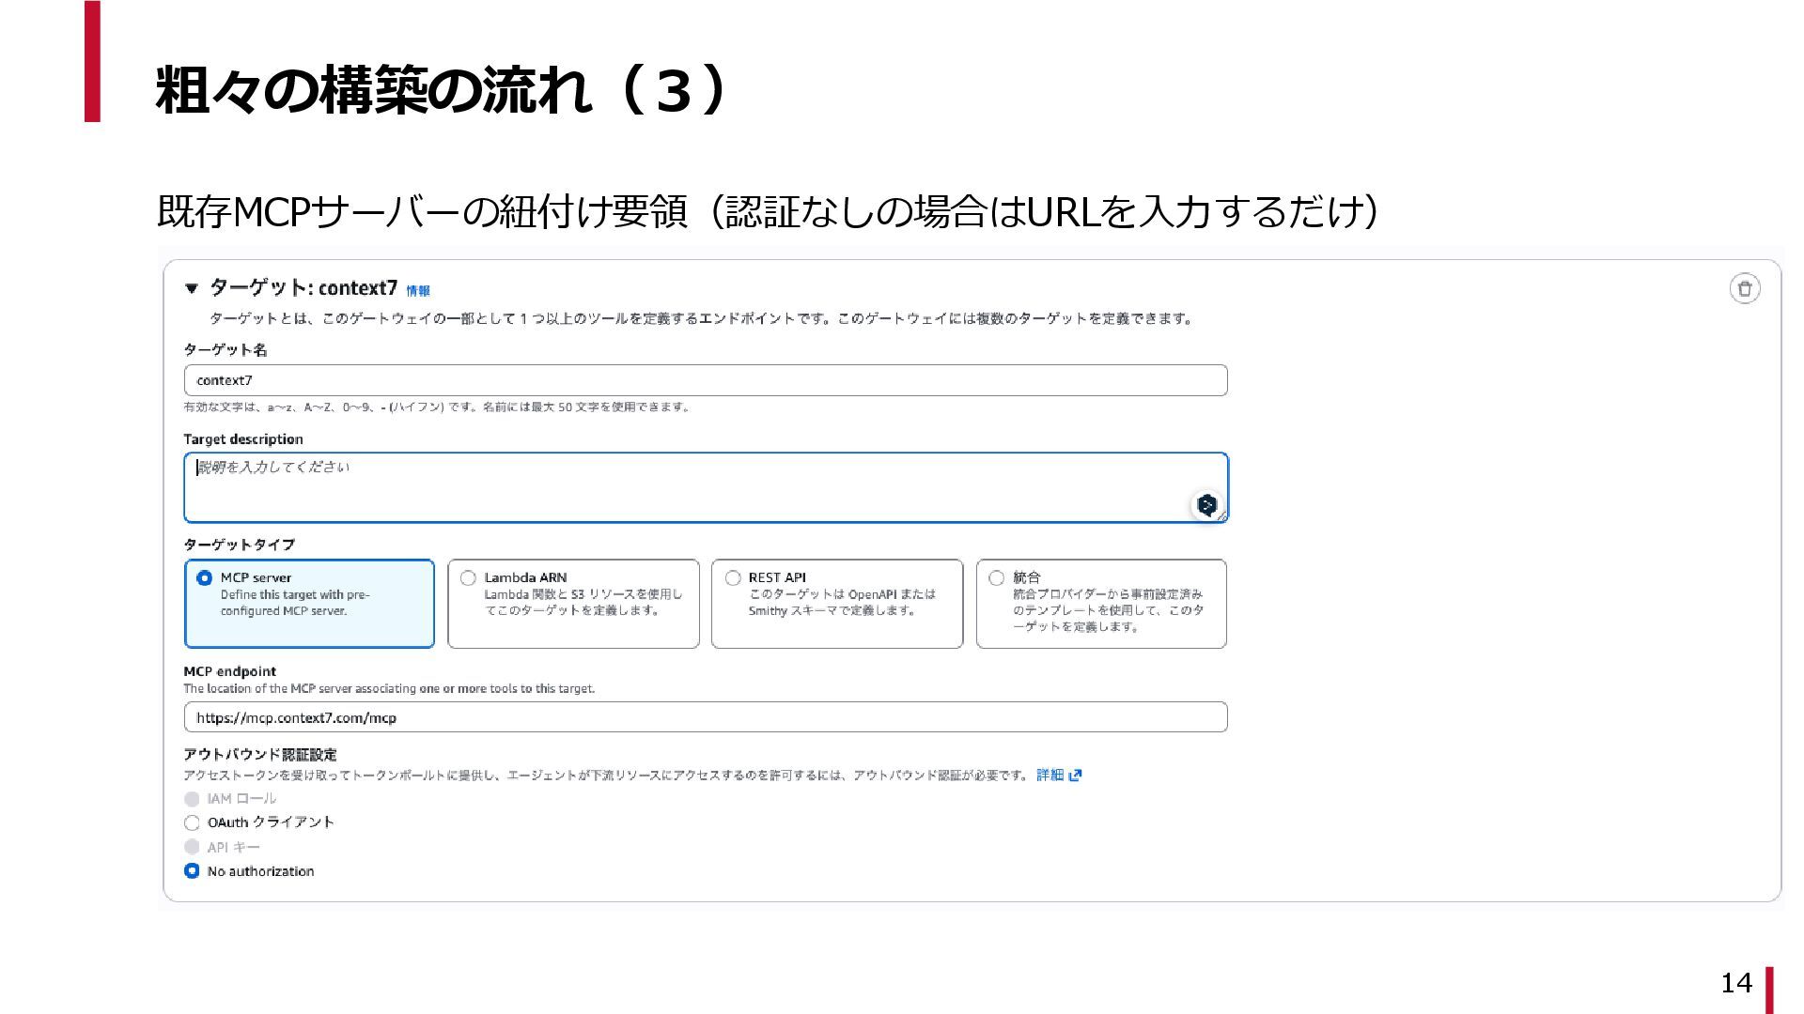The height and width of the screenshot is (1014, 1804).
Task: Select REST API target type
Action: (x=733, y=577)
